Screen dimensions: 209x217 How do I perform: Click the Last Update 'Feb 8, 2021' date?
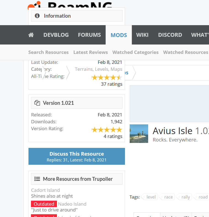[x=110, y=62]
